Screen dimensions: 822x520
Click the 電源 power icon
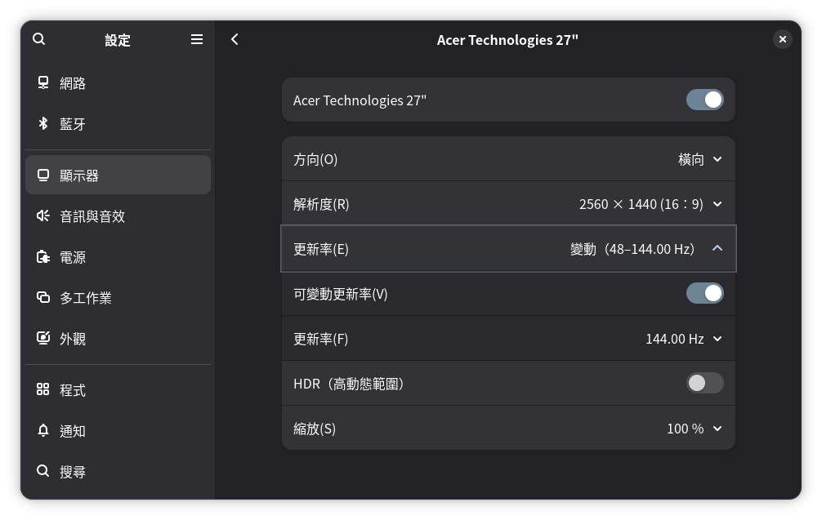[43, 257]
